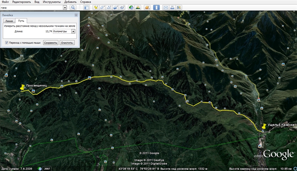Click the search magnifier button

[x=73, y=7]
